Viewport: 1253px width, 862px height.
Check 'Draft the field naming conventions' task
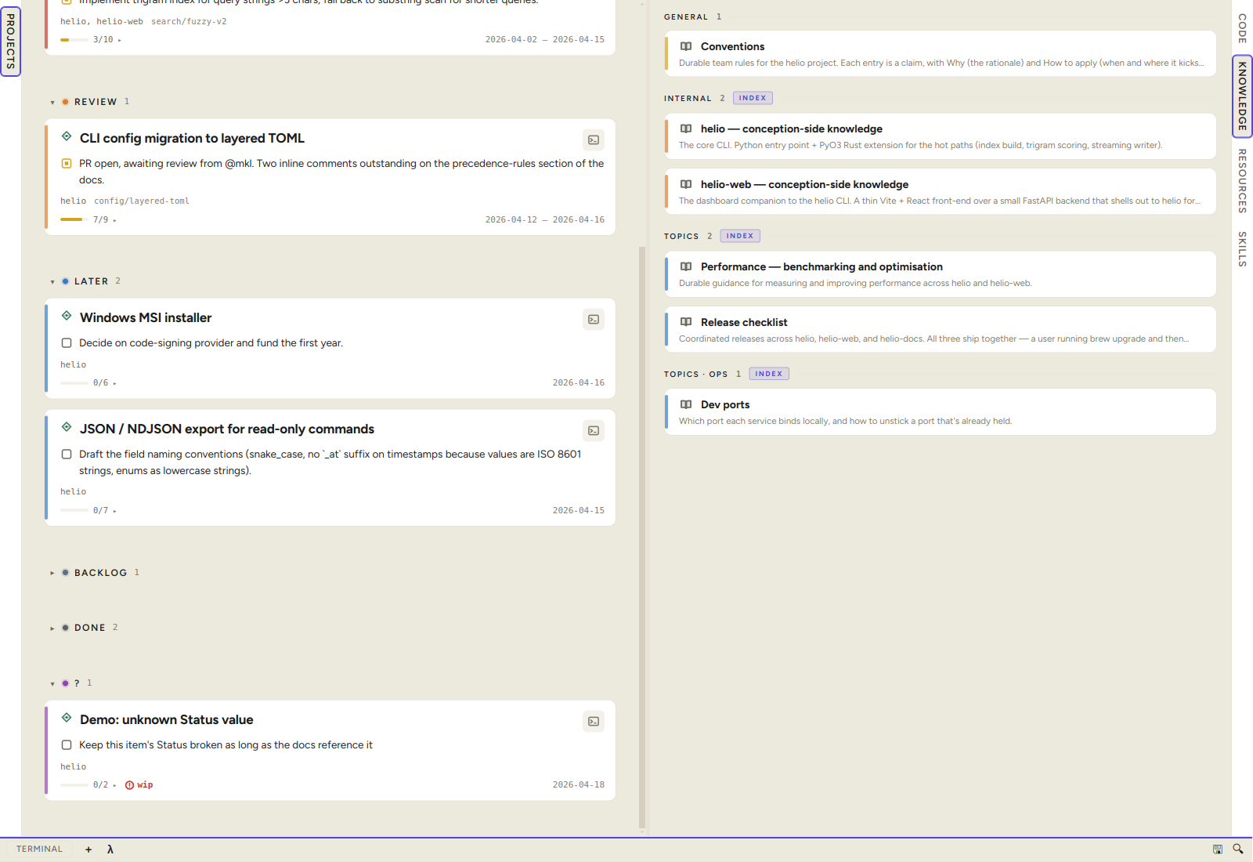(x=67, y=455)
